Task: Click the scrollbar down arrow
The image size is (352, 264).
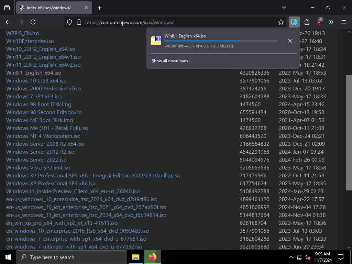Action: (x=349, y=247)
